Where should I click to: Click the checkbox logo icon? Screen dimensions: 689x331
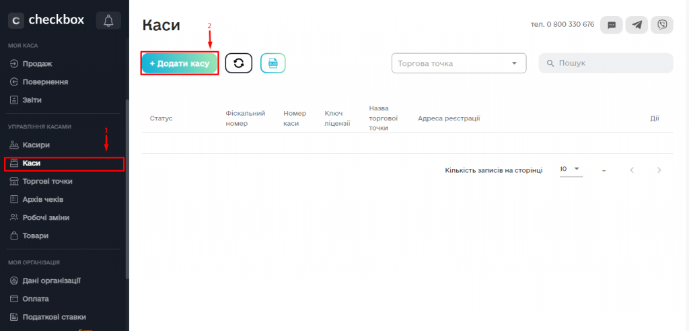(16, 21)
